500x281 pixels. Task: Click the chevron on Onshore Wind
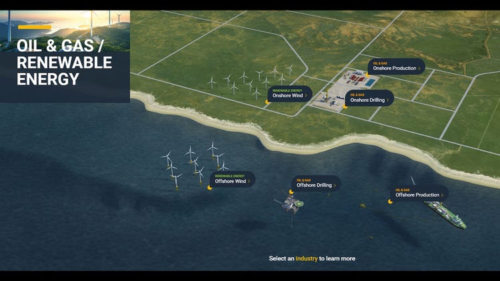306,95
